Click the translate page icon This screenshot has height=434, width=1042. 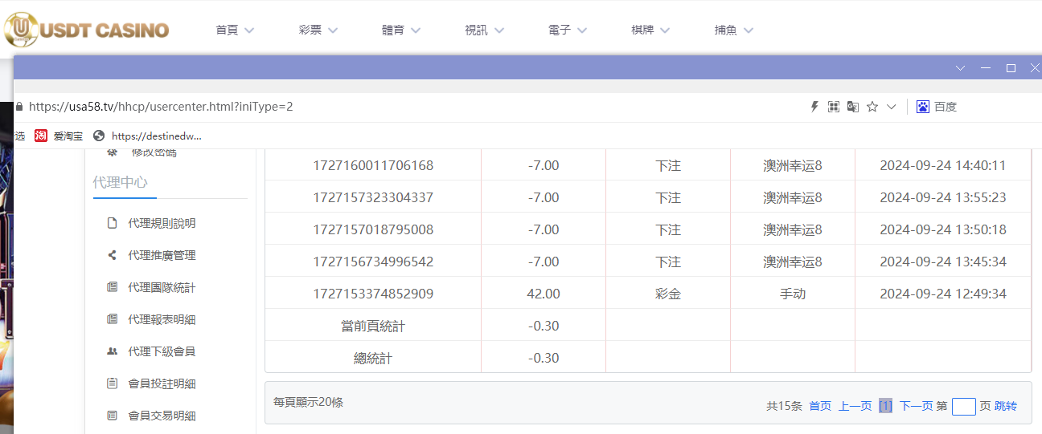[853, 107]
